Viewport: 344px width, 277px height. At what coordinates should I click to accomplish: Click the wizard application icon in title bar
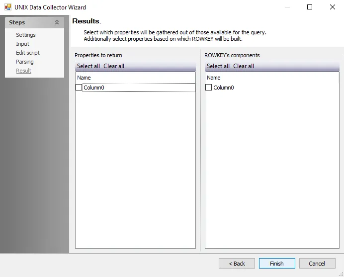tap(8, 7)
